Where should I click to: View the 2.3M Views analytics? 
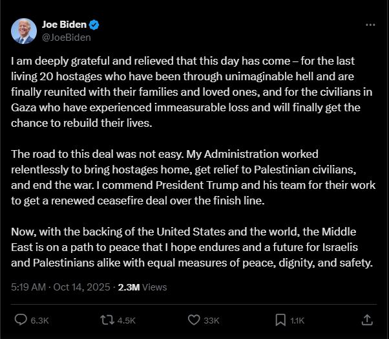(x=142, y=287)
